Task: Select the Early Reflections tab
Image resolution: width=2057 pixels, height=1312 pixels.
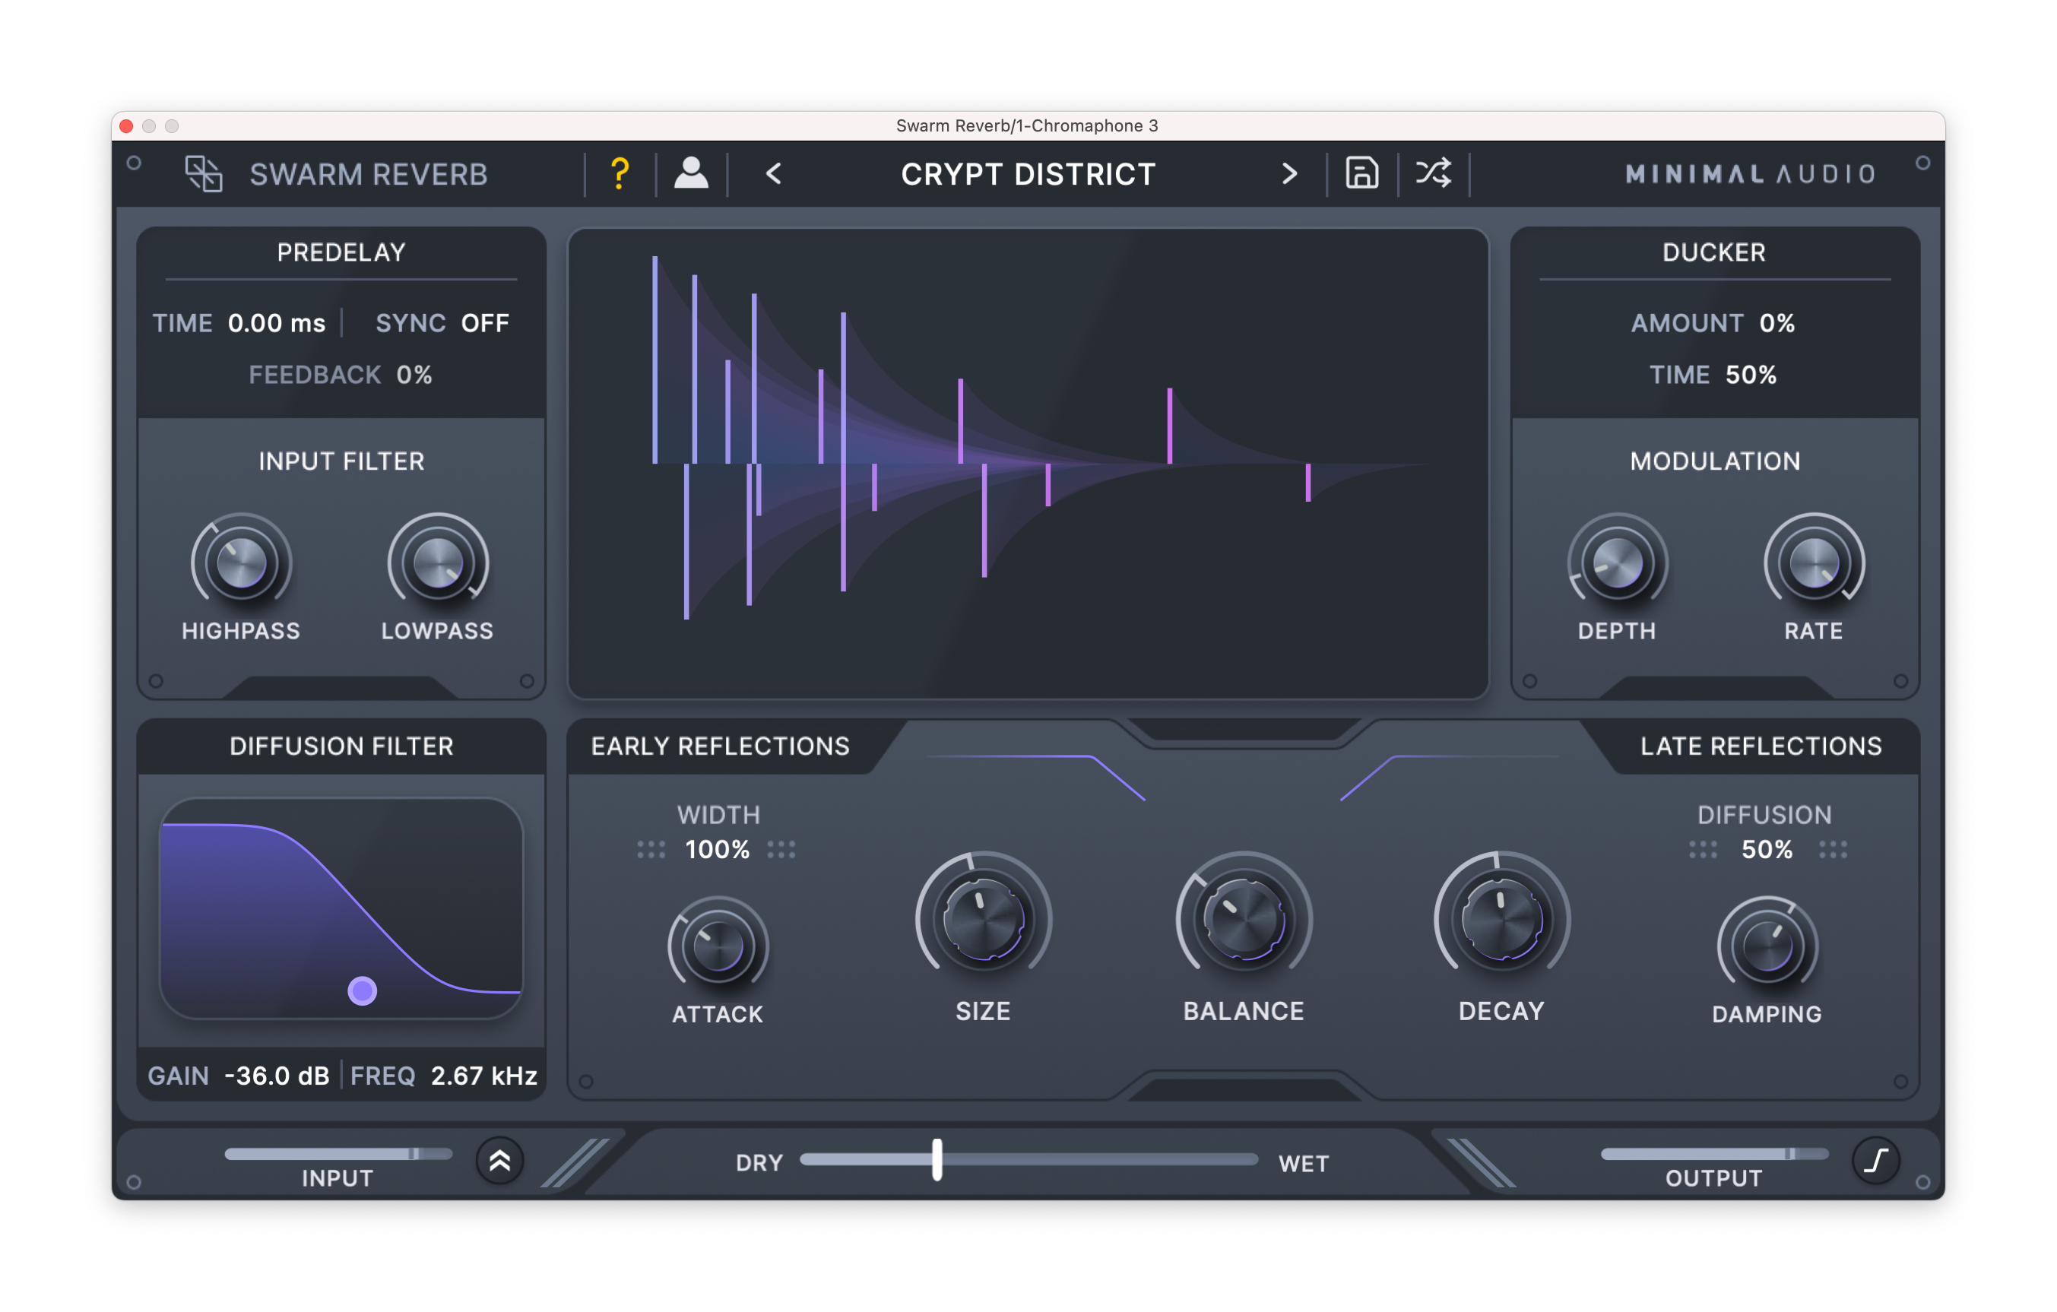Action: [x=720, y=746]
